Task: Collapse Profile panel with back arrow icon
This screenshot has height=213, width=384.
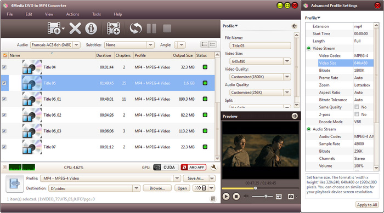Action: [295, 26]
